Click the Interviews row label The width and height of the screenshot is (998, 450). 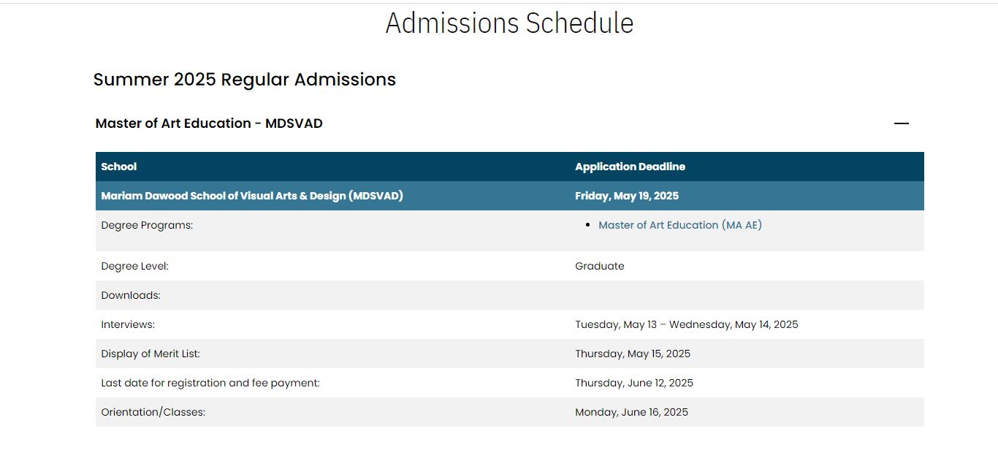[128, 324]
